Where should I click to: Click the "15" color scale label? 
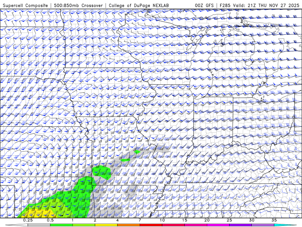[185, 220]
